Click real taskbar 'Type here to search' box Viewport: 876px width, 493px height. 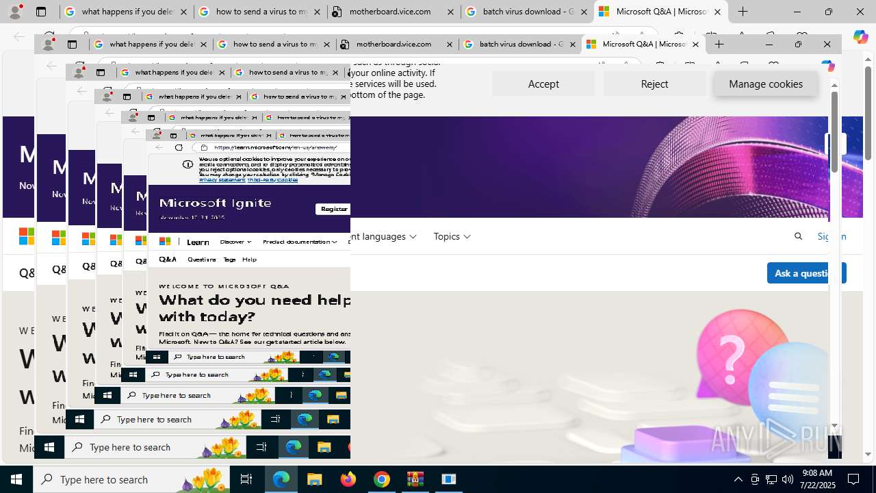click(131, 479)
